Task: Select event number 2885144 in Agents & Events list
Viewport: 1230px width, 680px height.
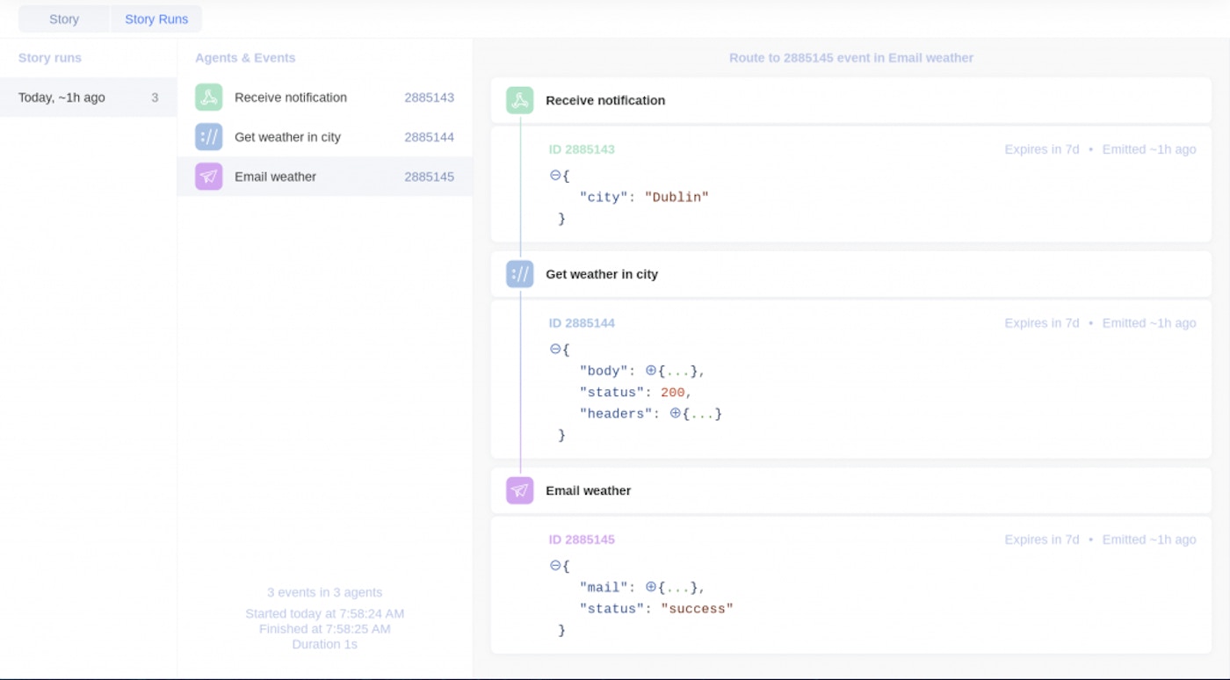Action: (429, 137)
